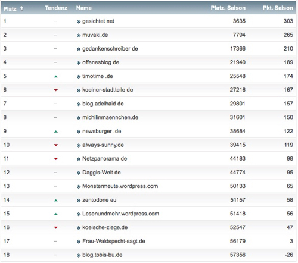The height and width of the screenshot is (263, 298).
Task: Select season points value 122
Action: click(x=288, y=131)
